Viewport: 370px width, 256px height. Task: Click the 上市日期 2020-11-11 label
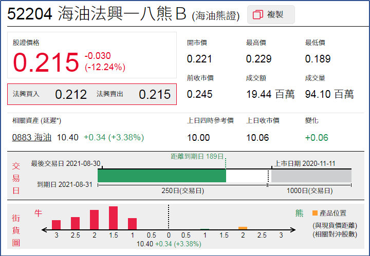305,164
